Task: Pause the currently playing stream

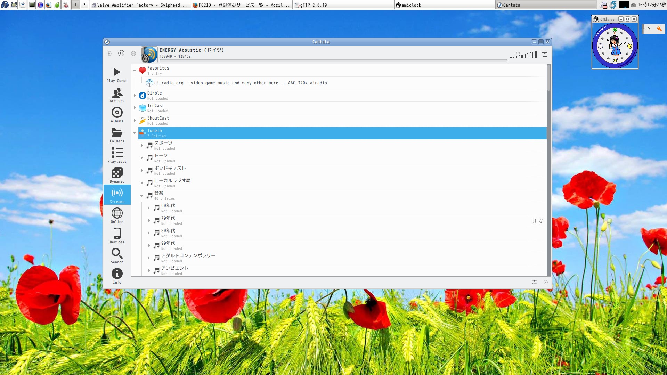Action: [121, 53]
